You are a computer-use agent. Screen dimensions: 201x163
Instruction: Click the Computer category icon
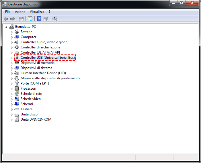(17, 37)
